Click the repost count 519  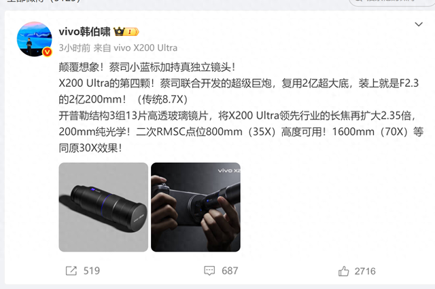[92, 271]
